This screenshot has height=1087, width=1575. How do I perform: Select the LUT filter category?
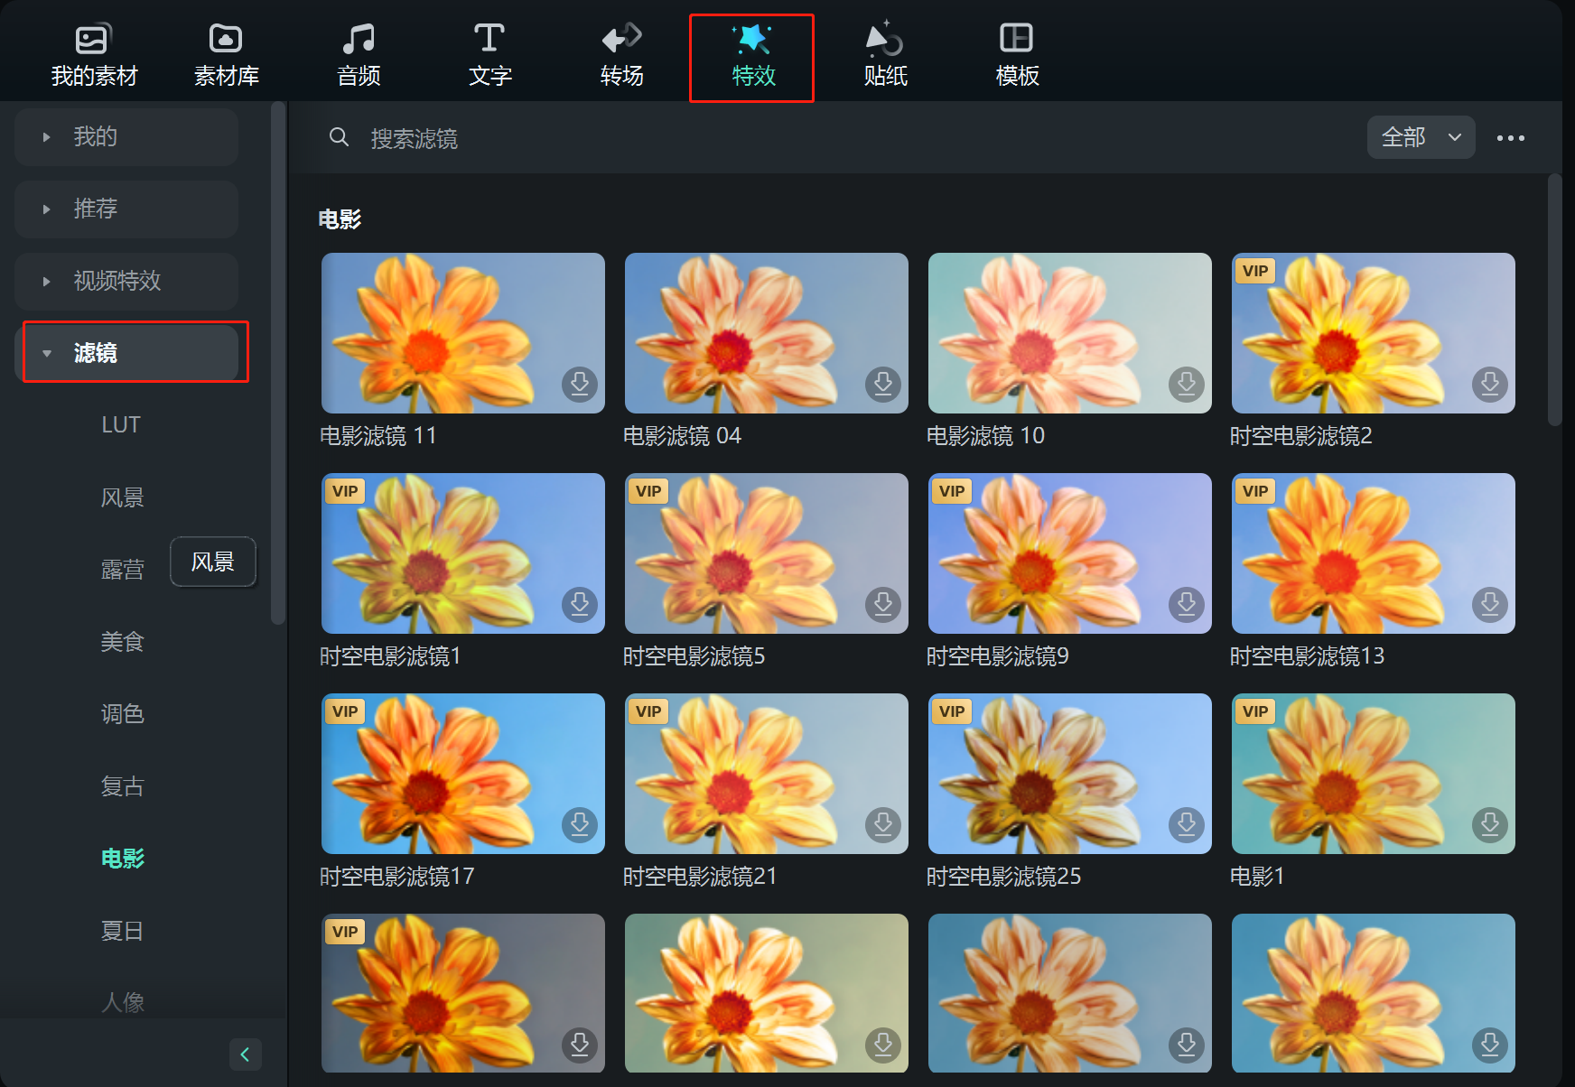pyautogui.click(x=121, y=425)
